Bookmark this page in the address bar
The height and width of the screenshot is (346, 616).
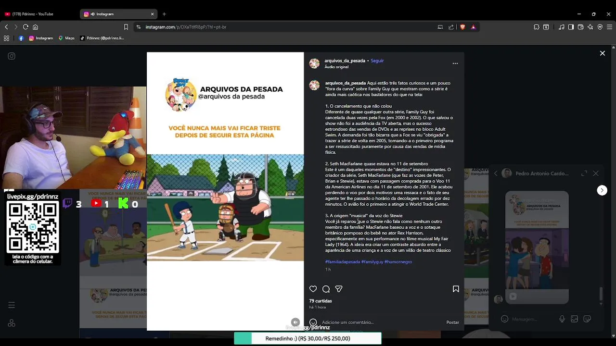point(126,27)
